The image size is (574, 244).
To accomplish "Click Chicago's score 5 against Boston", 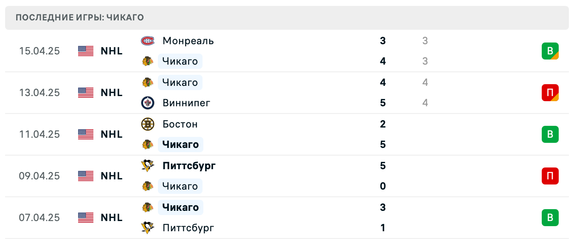I will [x=383, y=145].
